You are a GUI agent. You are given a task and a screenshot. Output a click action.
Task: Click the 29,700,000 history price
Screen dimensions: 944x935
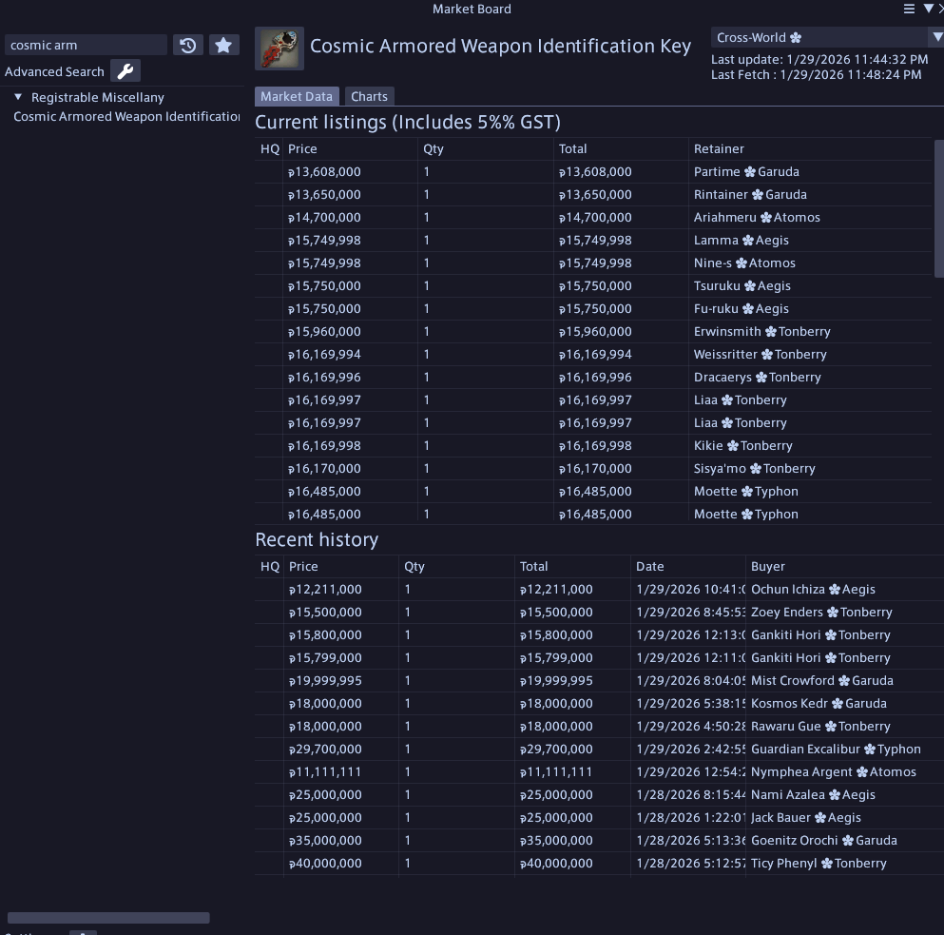326,750
